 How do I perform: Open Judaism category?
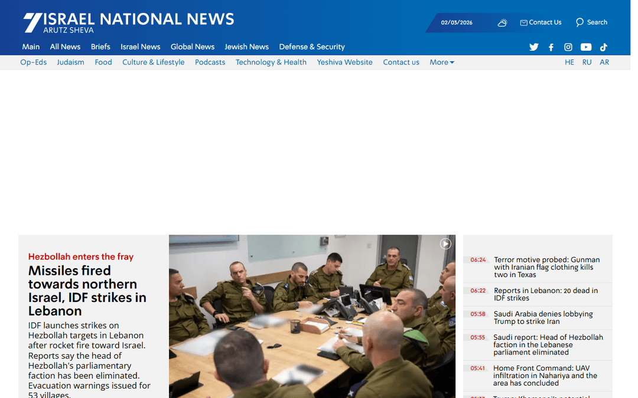point(71,63)
